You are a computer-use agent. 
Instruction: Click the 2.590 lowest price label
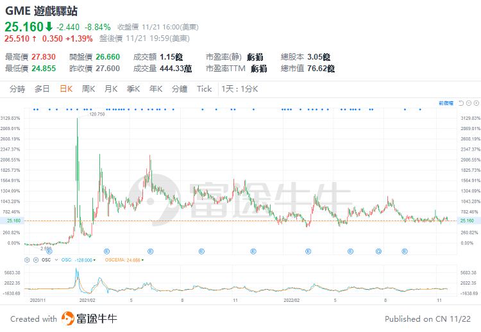click(x=46, y=249)
